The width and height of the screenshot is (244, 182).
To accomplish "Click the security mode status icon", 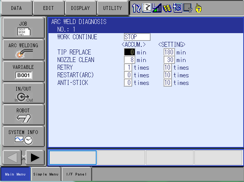I will (167, 8).
